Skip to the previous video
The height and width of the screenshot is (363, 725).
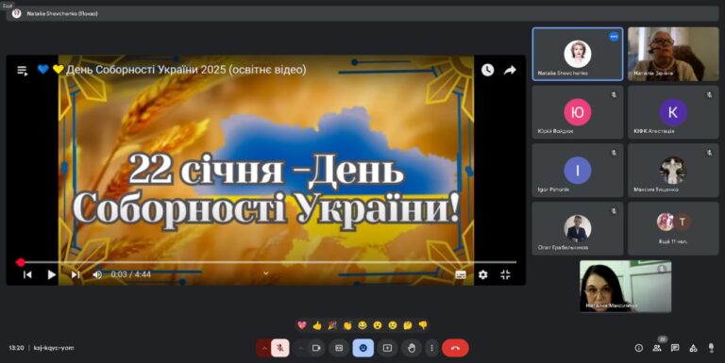(x=27, y=274)
